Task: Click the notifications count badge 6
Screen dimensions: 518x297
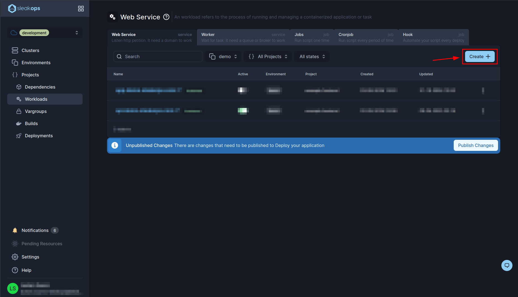Action: (55, 230)
